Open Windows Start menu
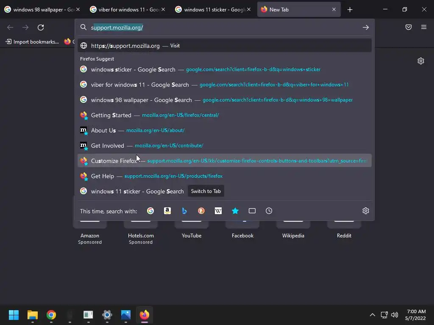This screenshot has width=434, height=325. [x=14, y=315]
